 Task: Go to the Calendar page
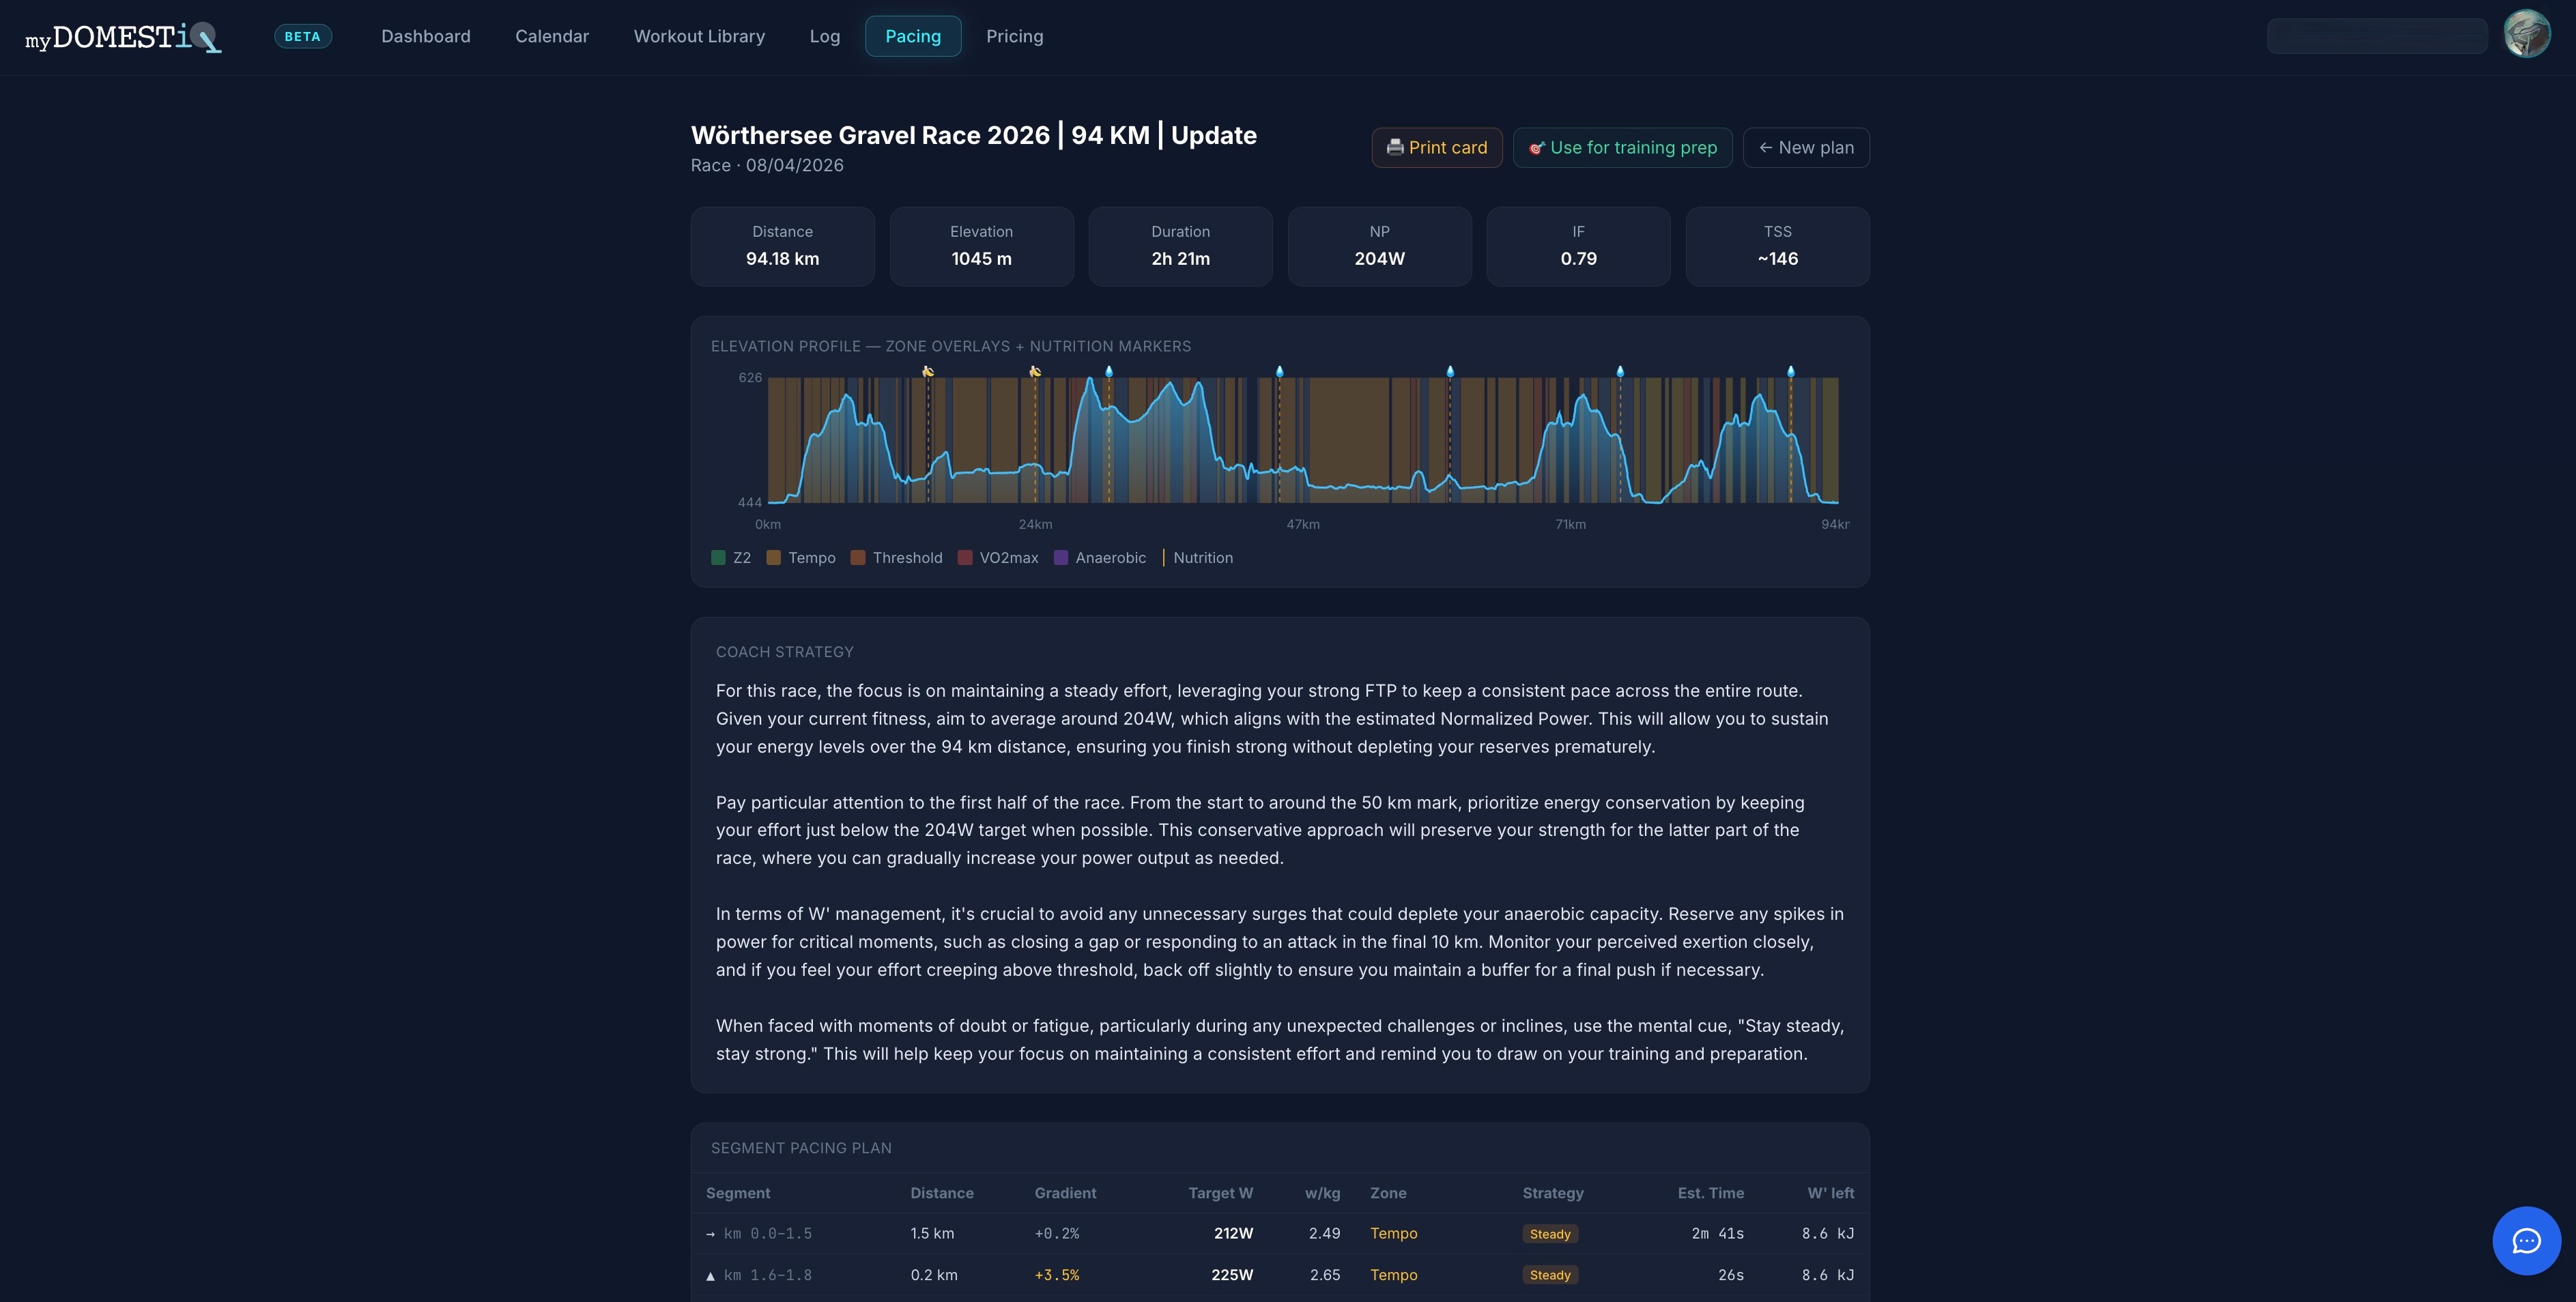tap(552, 36)
